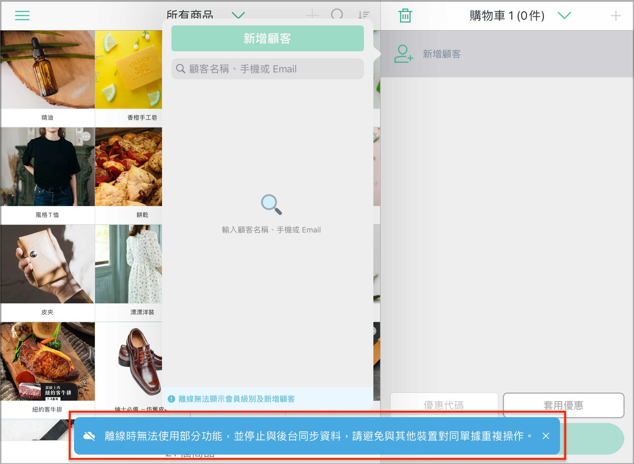Open the hamburger menu
Screen dimensions: 634x464
point(22,16)
